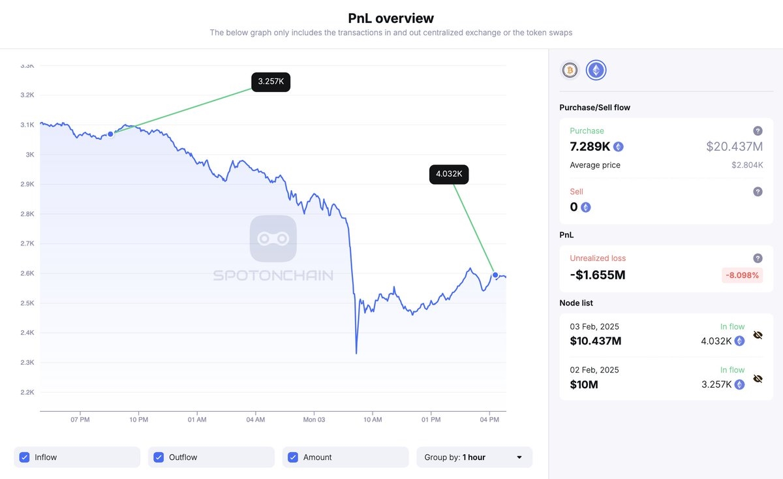Click the 02 Feb inflow point on chart
The width and height of the screenshot is (783, 479).
point(110,134)
